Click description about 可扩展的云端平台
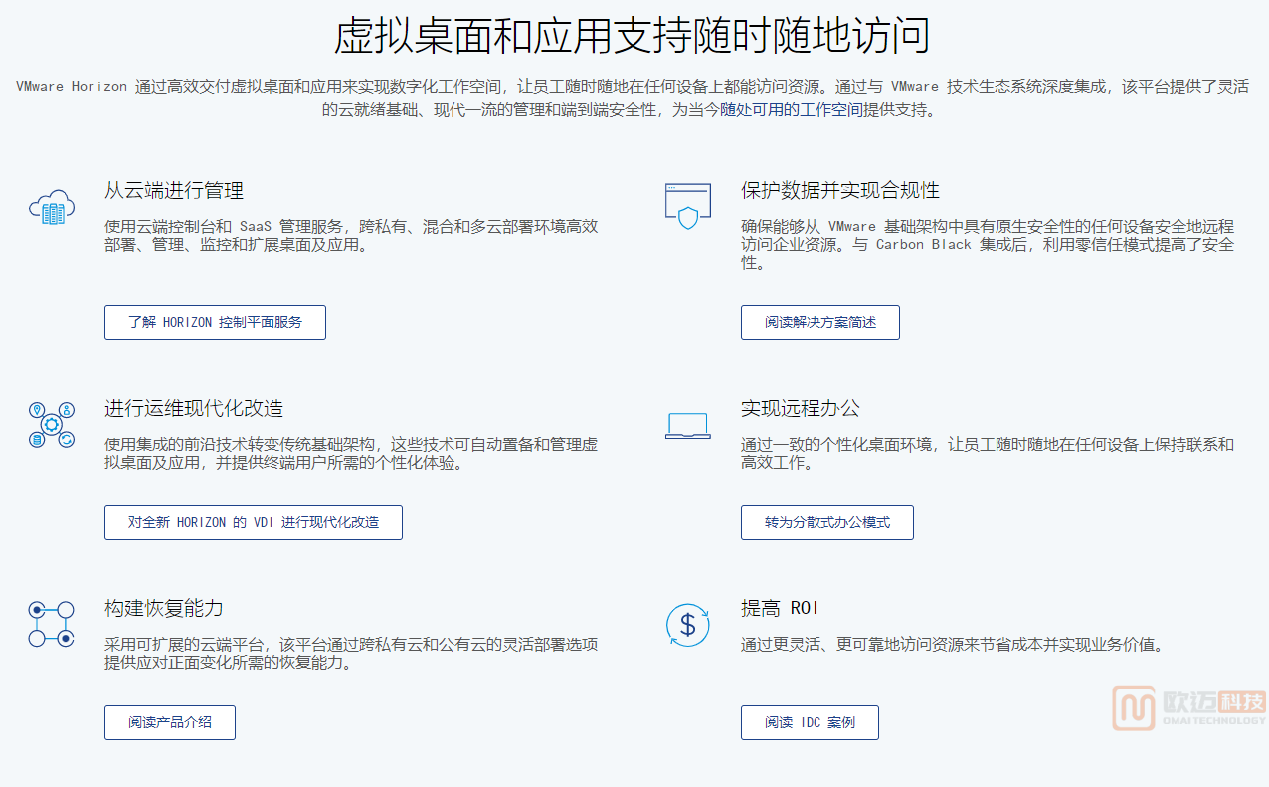 coord(352,653)
